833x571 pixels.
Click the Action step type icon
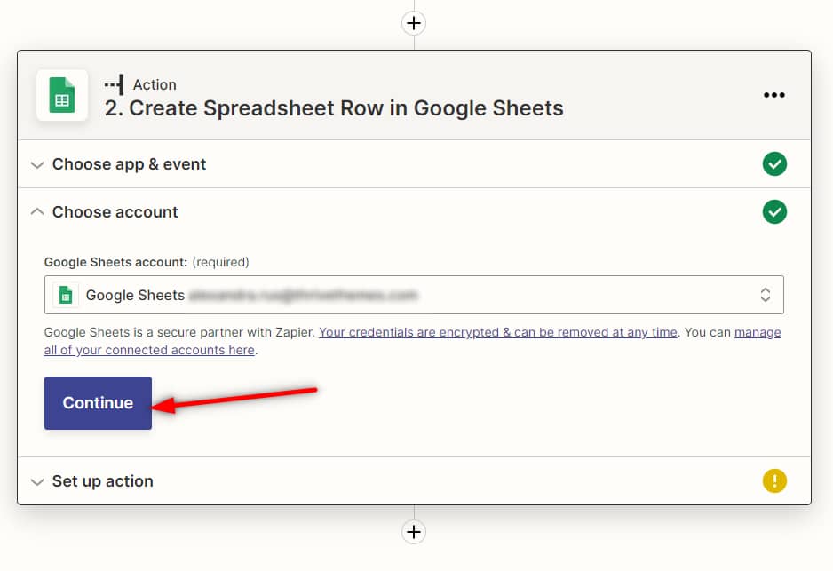(115, 84)
